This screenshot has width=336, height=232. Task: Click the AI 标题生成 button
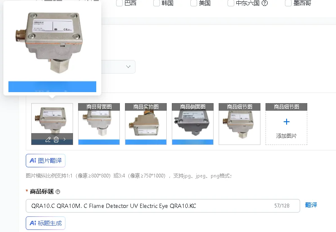46,223
